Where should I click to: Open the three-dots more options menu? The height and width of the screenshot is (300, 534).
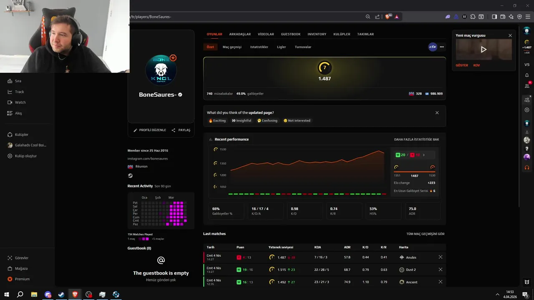tap(442, 47)
